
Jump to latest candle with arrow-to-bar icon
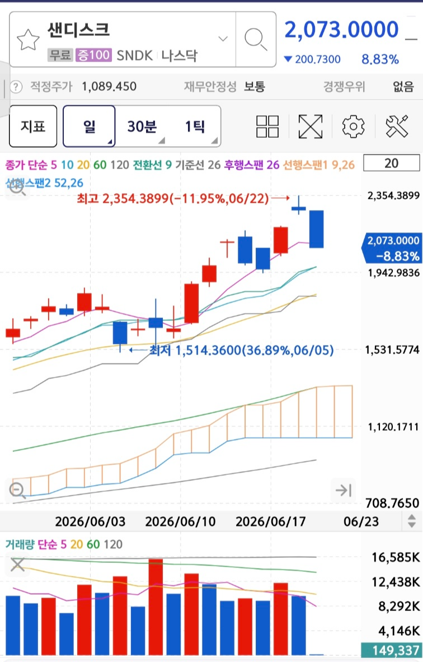coord(344,490)
